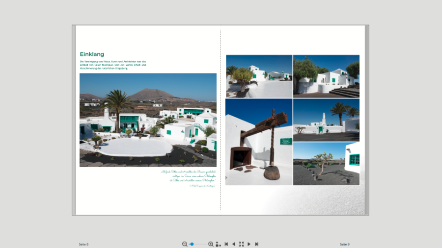The height and width of the screenshot is (248, 442).
Task: Select the Einklang heading text
Action: pos(92,54)
